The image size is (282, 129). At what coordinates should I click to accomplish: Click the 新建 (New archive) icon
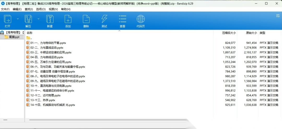pos(50,19)
